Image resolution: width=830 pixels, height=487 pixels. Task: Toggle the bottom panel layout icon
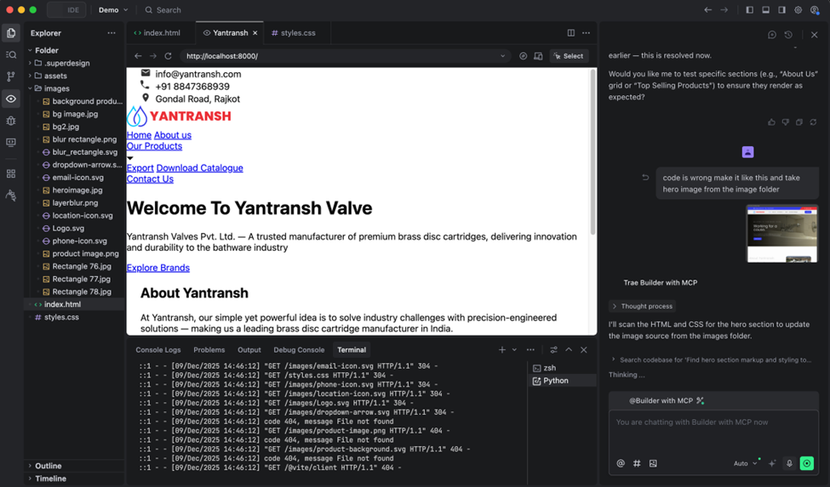[x=766, y=10]
